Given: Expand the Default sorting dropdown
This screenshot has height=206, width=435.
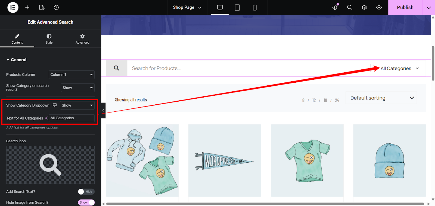Looking at the screenshot, I should (381, 98).
